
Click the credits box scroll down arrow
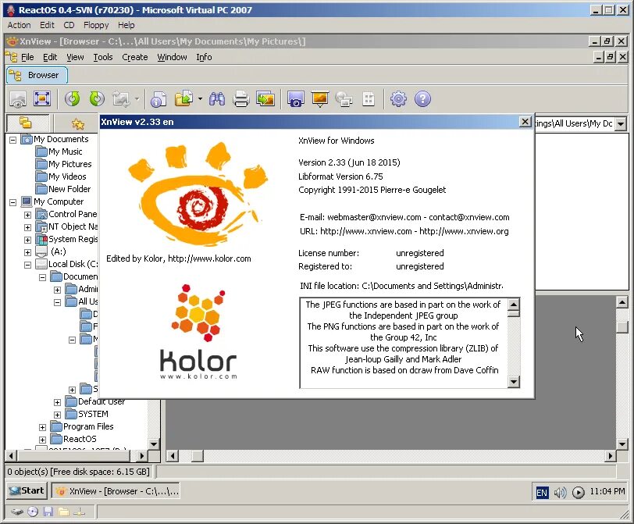[x=514, y=381]
